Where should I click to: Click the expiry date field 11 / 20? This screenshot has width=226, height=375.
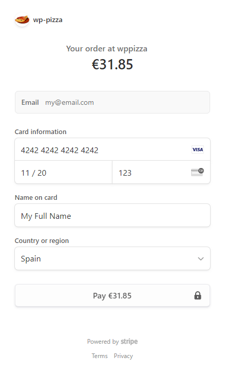tap(63, 173)
